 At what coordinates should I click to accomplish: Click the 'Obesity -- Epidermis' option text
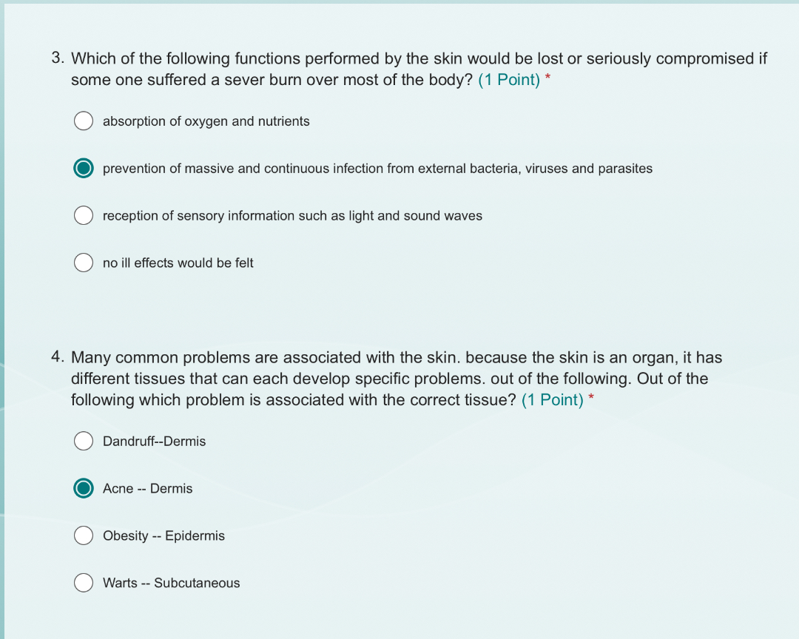163,536
